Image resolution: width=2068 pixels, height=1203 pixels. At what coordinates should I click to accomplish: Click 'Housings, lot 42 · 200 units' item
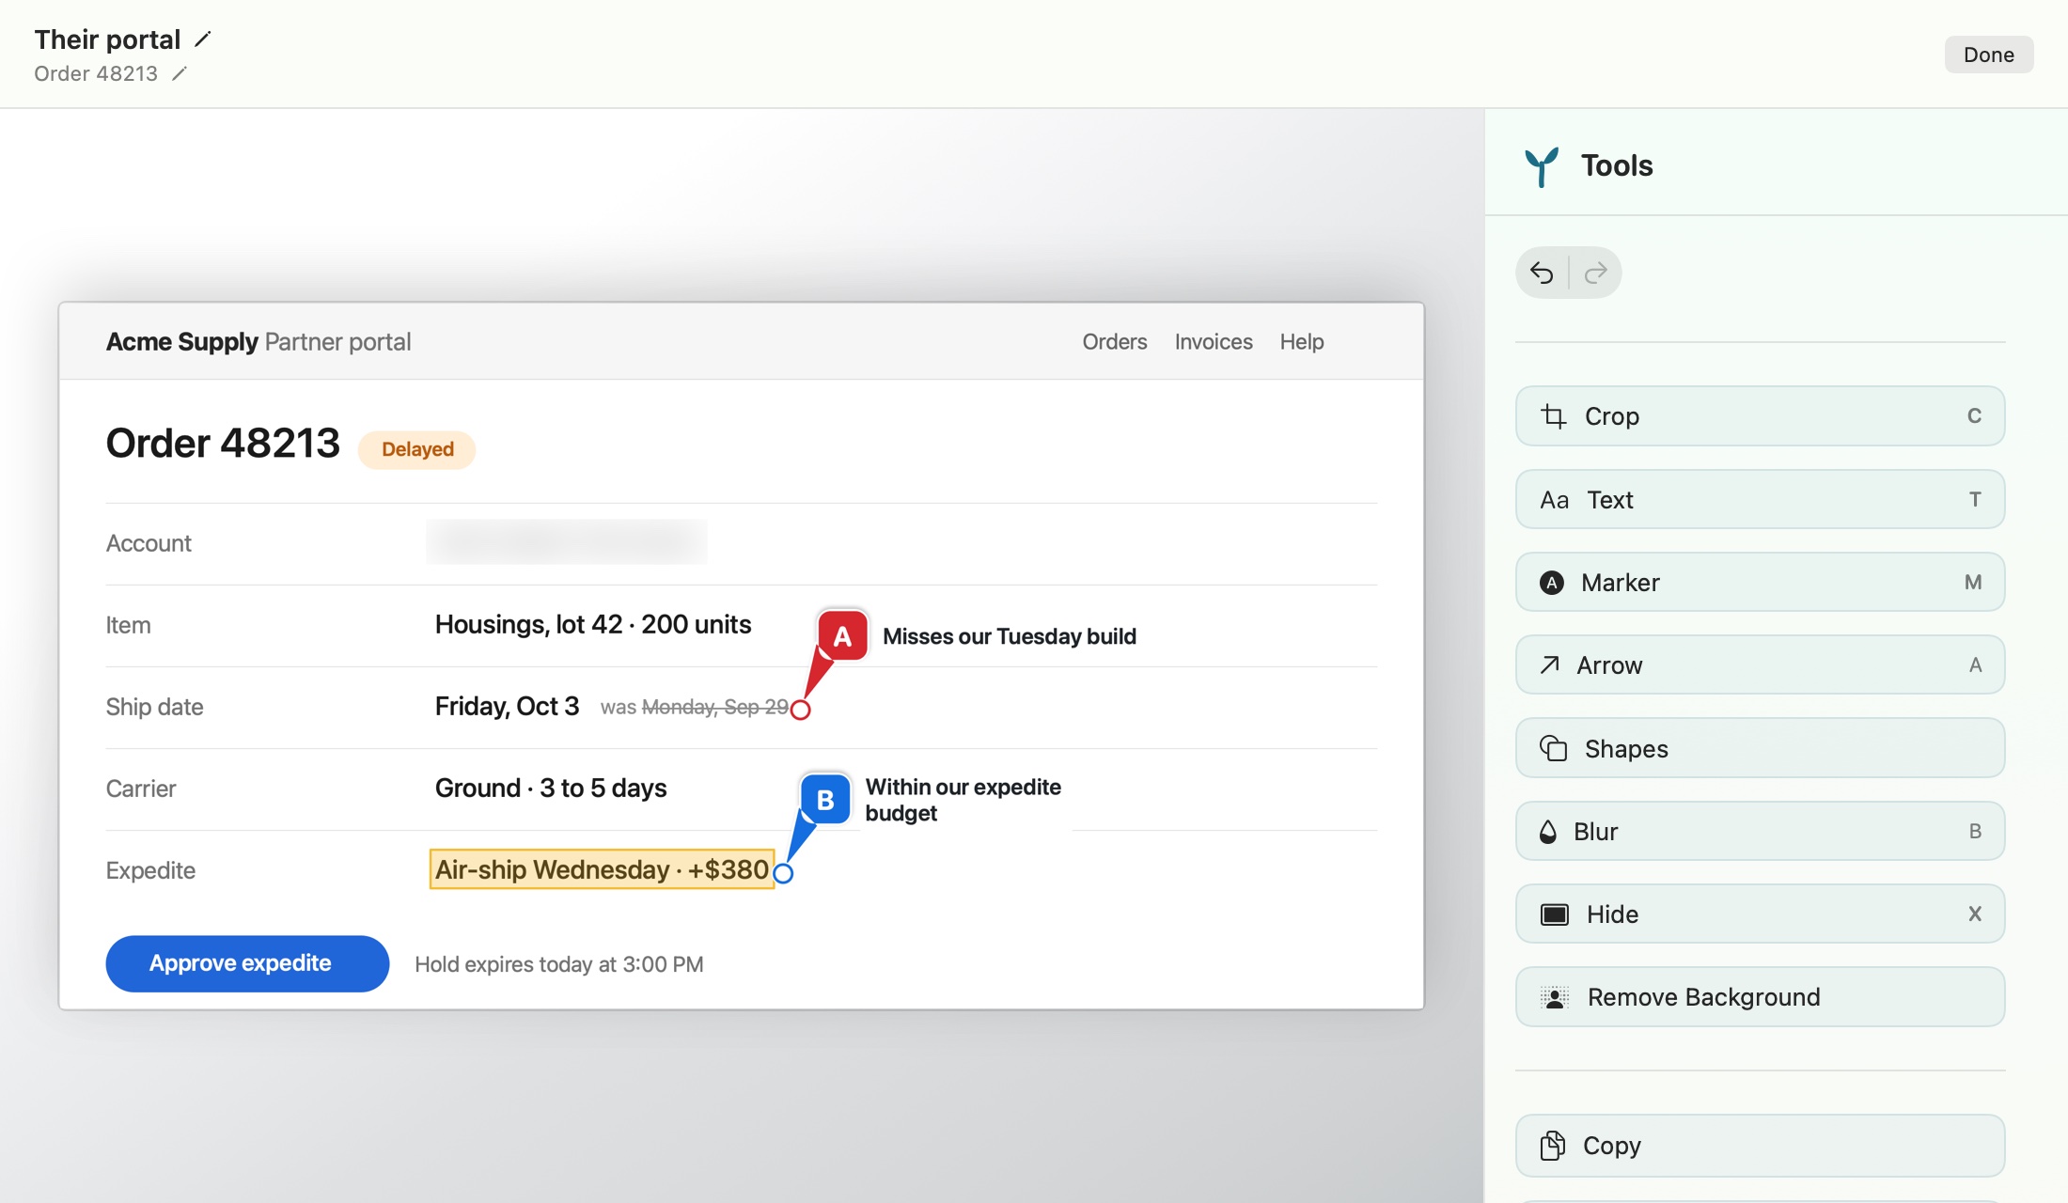coord(593,624)
